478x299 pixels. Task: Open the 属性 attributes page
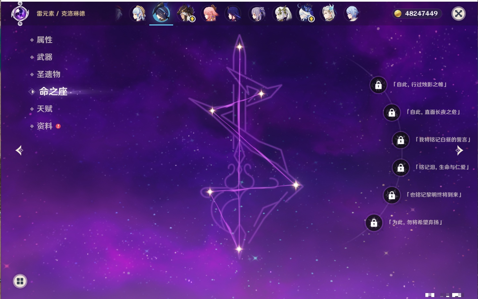44,40
